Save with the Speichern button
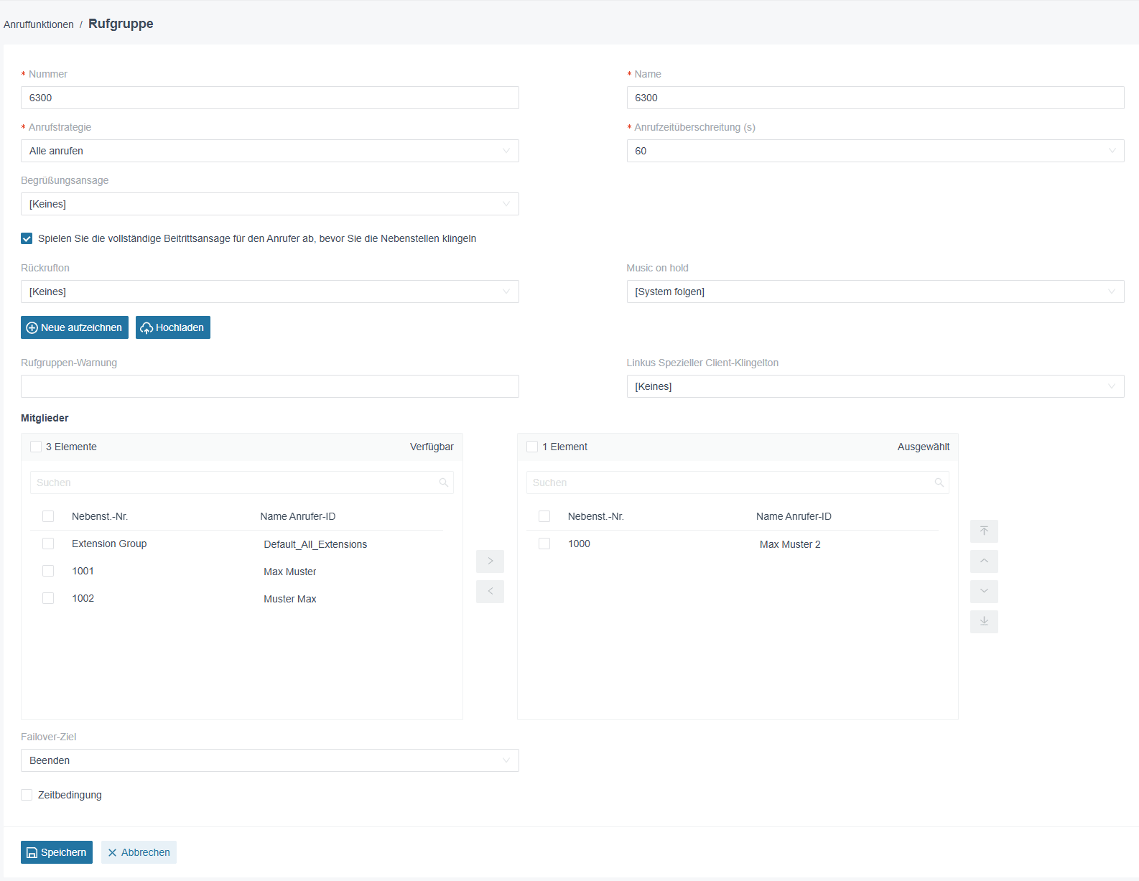Viewport: 1139px width, 881px height. coord(57,852)
